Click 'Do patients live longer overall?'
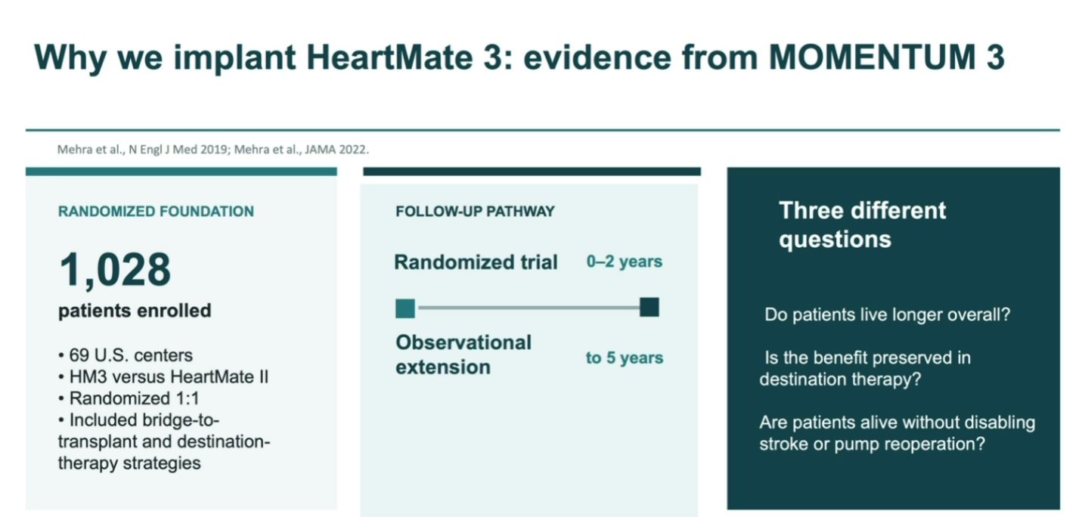 tap(887, 314)
